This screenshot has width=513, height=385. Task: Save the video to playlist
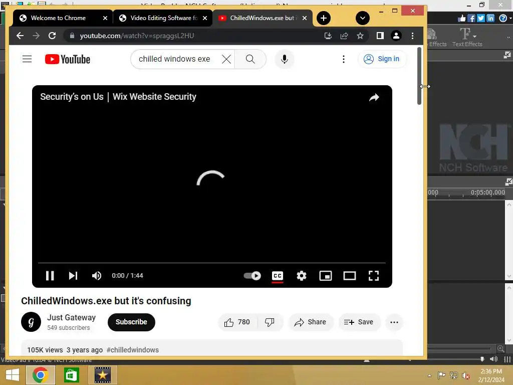(x=359, y=322)
